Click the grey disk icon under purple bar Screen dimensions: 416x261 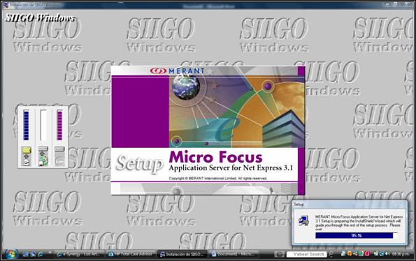pos(59,157)
